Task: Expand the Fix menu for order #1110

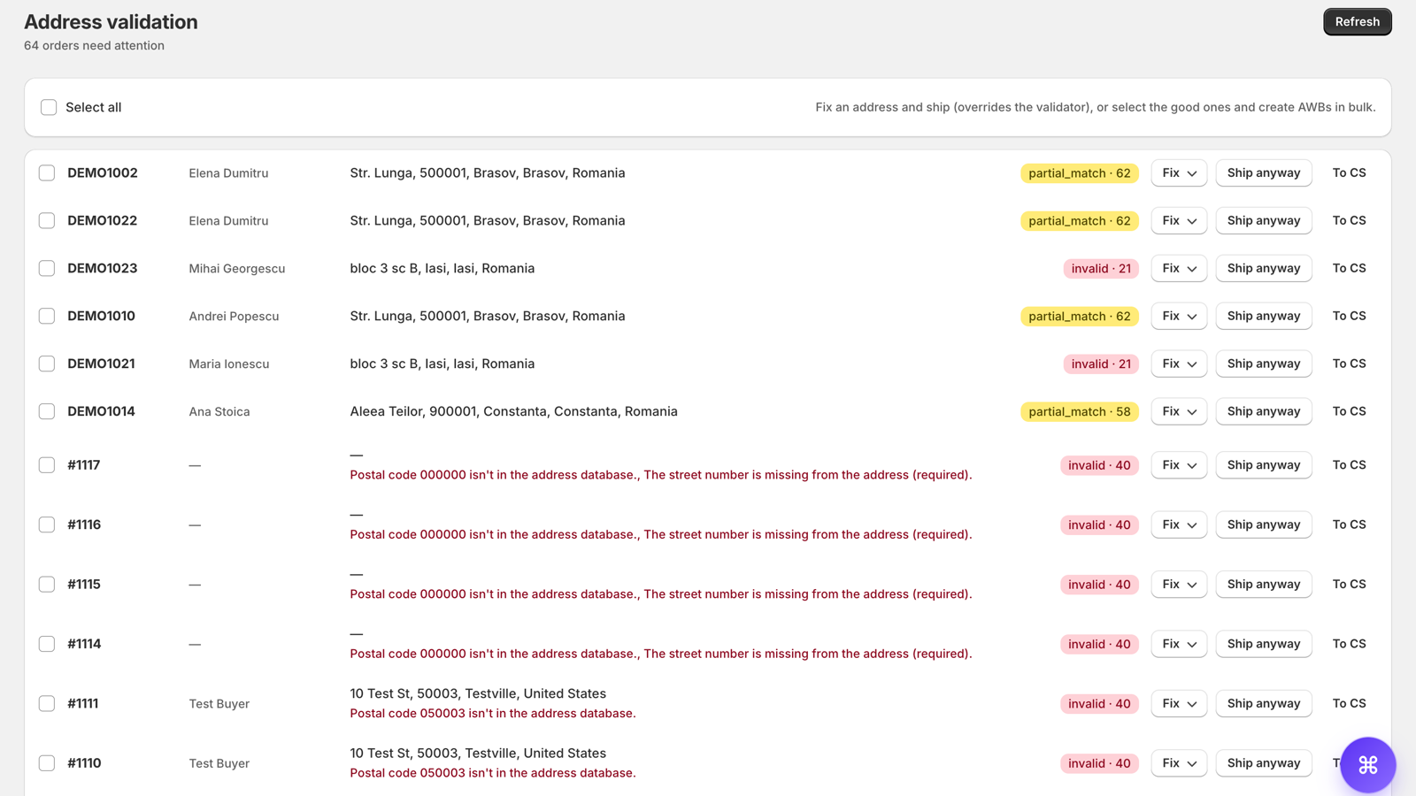Action: (x=1179, y=763)
